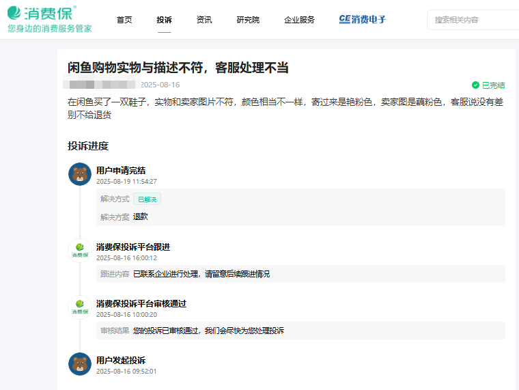Image resolution: width=519 pixels, height=390 pixels.
Task: Click the green 已完结 checkmark icon
Action: tap(475, 85)
